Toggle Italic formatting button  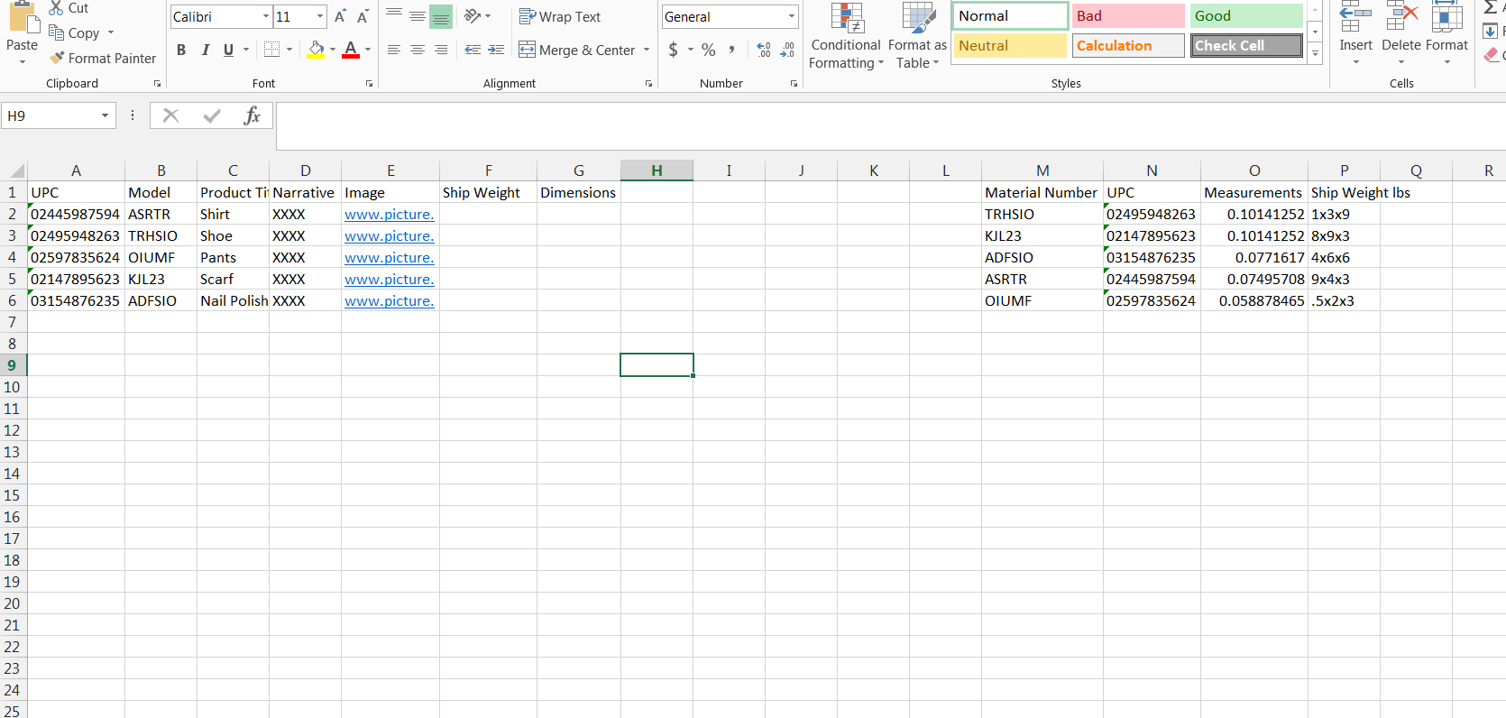pos(205,50)
